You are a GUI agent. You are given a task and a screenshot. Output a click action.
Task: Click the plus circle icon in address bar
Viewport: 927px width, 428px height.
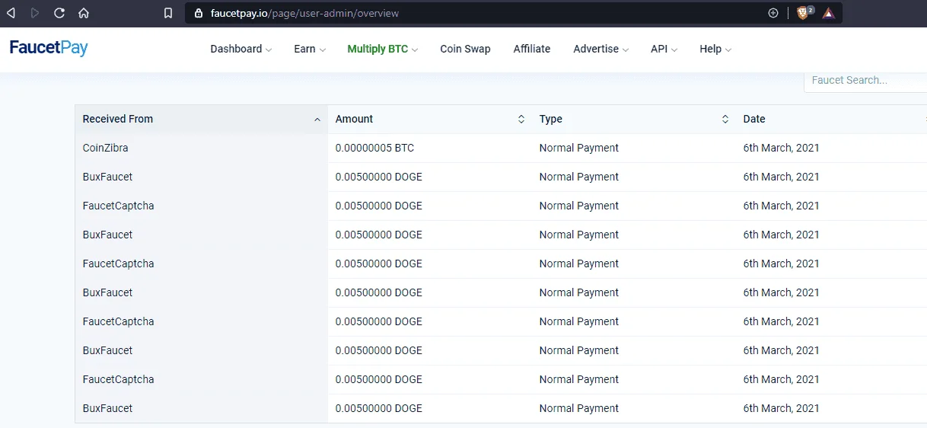click(773, 13)
